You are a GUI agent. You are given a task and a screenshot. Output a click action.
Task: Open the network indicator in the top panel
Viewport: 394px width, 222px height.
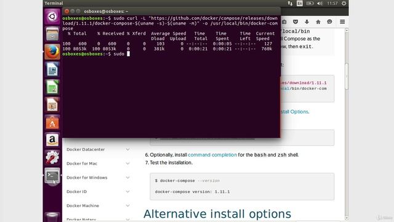pyautogui.click(x=290, y=3)
